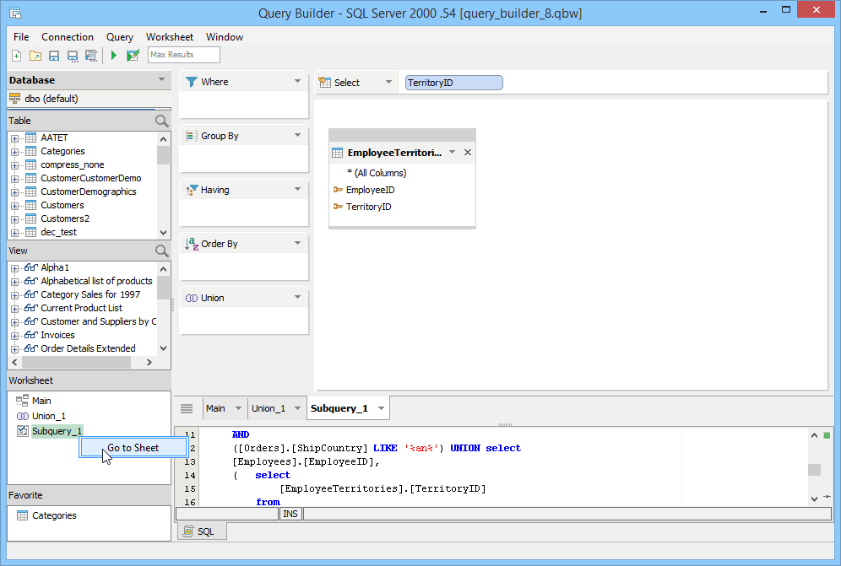Select Categories in the Favorite list
841x566 pixels.
[x=54, y=515]
